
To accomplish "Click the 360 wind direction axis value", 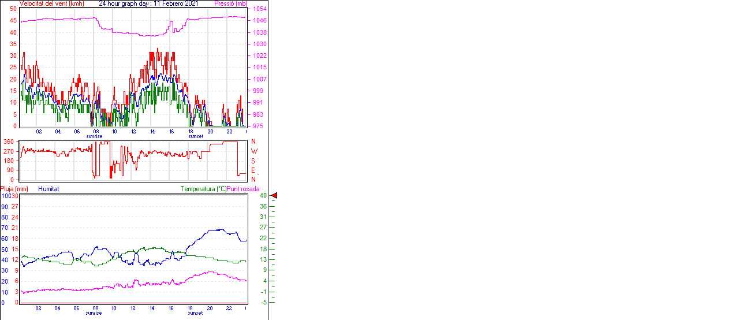I will click(9, 142).
